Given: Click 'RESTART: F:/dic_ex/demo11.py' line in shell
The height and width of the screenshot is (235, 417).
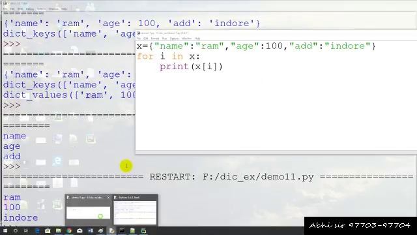Looking at the screenshot, I should [x=231, y=177].
